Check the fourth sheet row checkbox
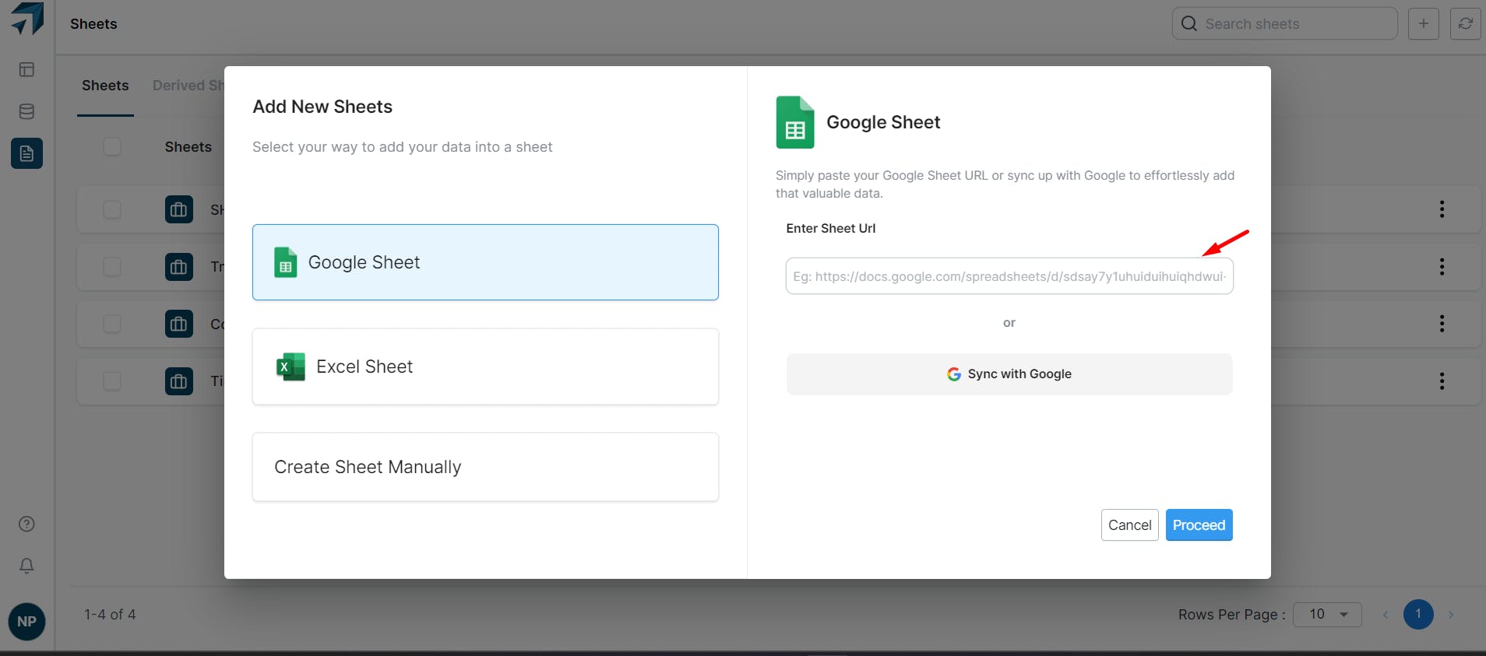 112,381
